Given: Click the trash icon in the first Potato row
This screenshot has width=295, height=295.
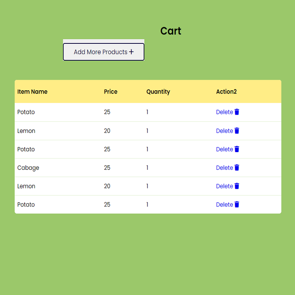Looking at the screenshot, I should pyautogui.click(x=237, y=112).
